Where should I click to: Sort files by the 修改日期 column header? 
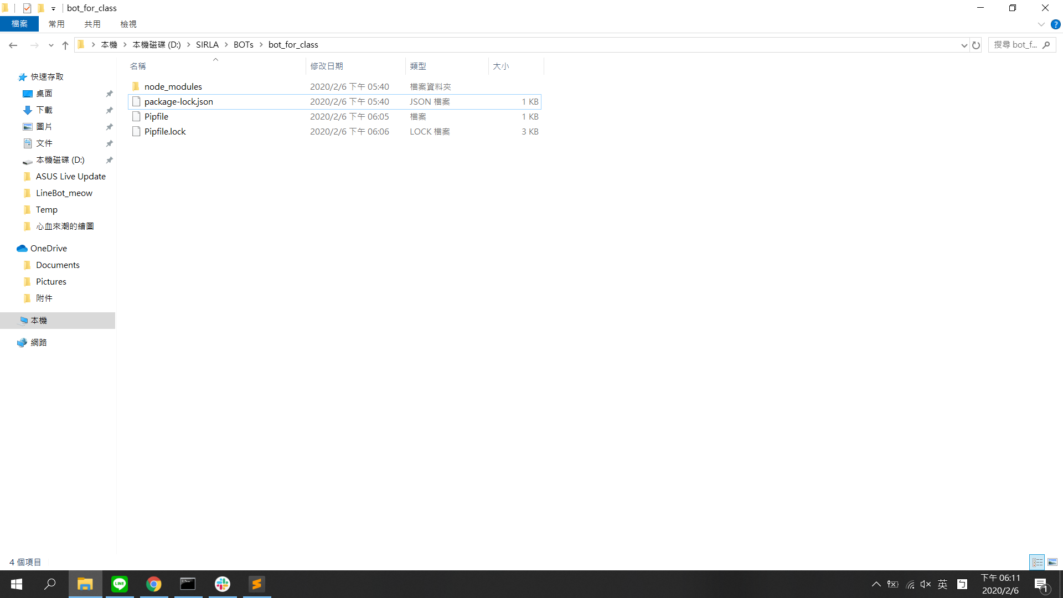(327, 66)
